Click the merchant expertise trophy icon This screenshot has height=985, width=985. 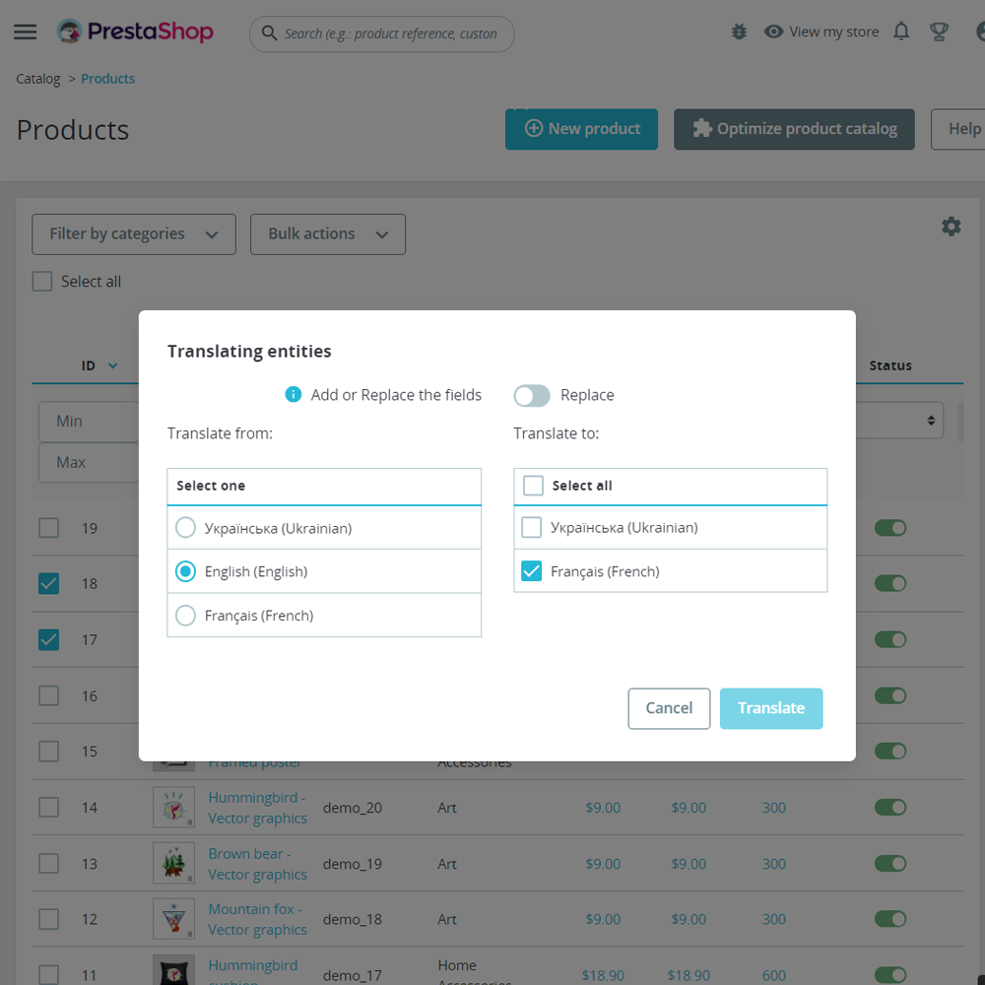pyautogui.click(x=939, y=31)
